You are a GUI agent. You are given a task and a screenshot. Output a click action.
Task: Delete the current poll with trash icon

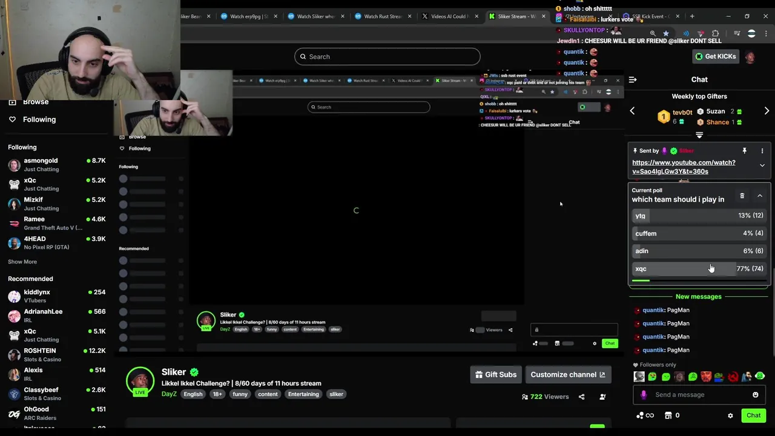[x=742, y=196]
